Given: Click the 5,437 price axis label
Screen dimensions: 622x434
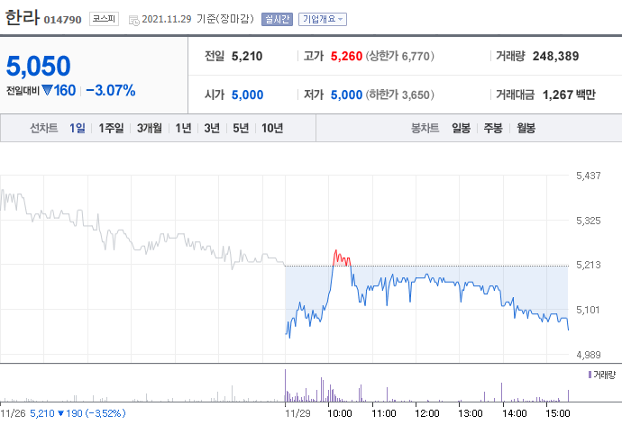Looking at the screenshot, I should click(589, 176).
